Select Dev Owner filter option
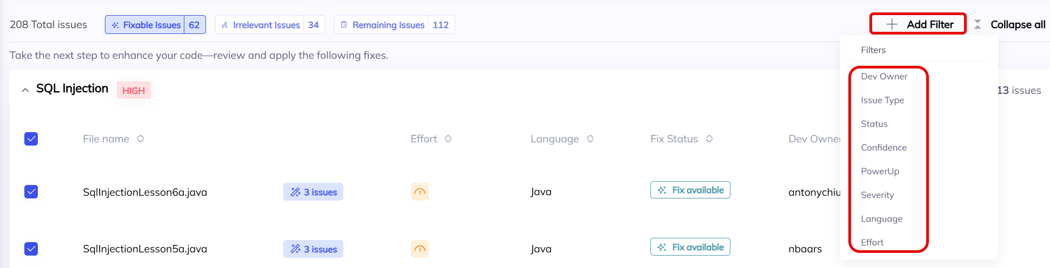This screenshot has height=268, width=1050. point(884,77)
